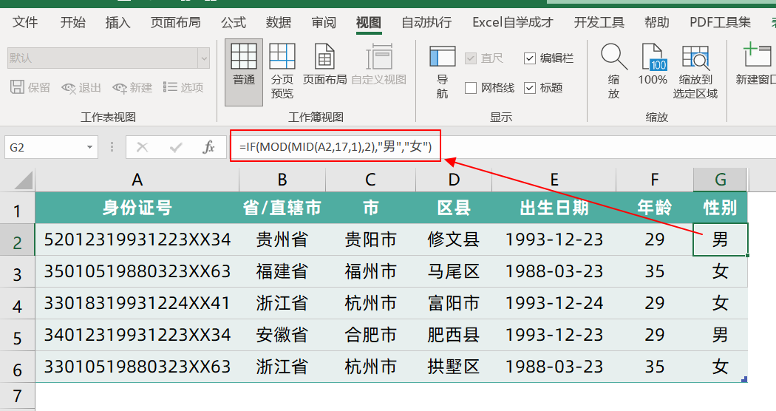Select cell 35010519880323XX63

[x=137, y=271]
